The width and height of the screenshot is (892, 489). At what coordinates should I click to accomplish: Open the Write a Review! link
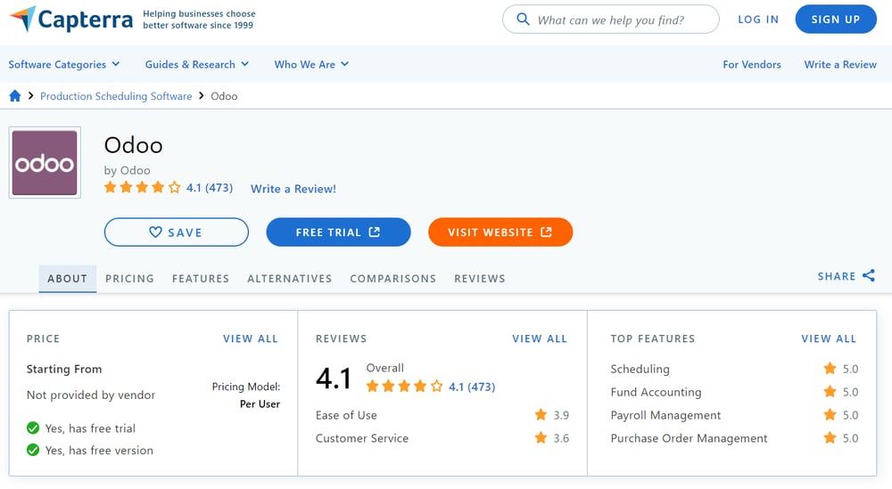coord(293,189)
